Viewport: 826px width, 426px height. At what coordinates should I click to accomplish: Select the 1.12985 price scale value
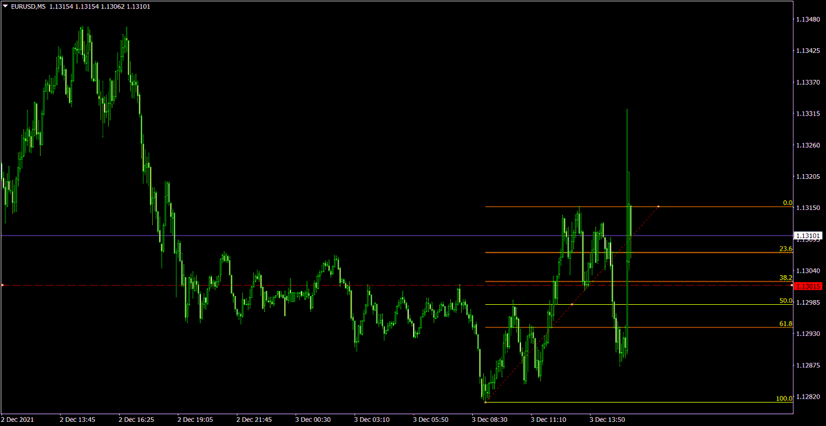[x=808, y=302]
